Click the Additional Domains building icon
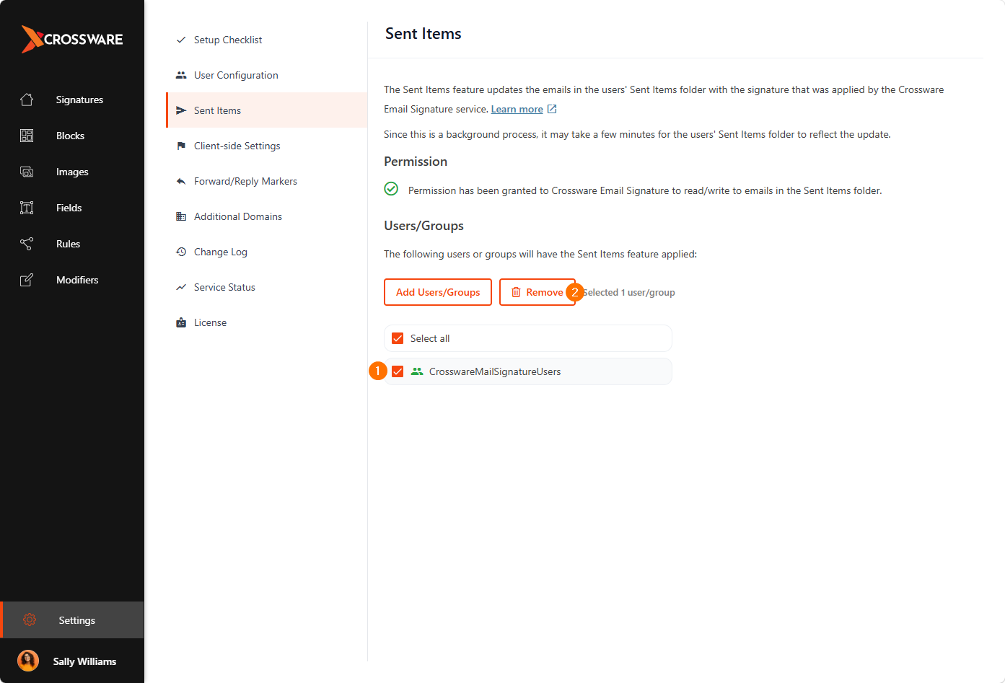The image size is (1005, 683). tap(181, 216)
